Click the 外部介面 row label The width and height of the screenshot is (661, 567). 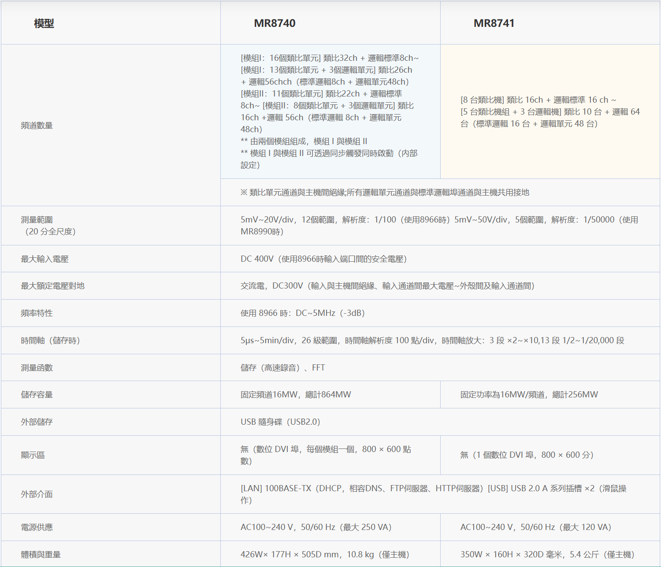coord(37,494)
